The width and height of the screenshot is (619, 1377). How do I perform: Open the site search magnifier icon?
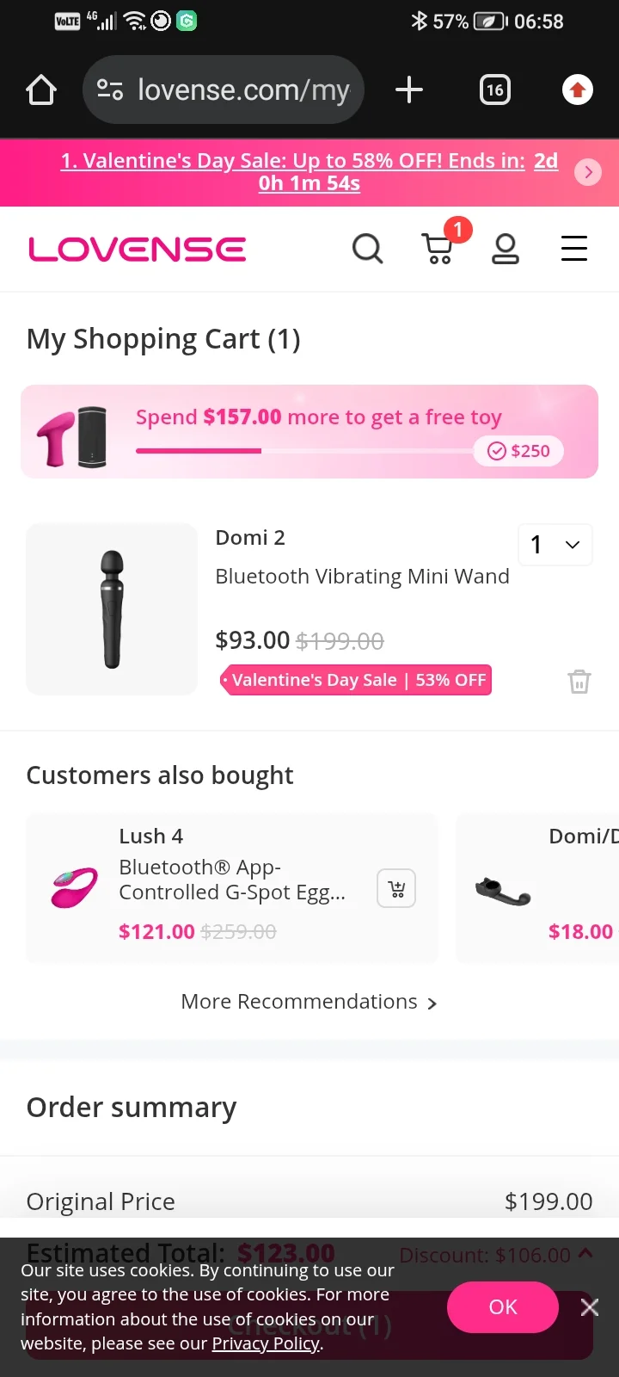(367, 249)
